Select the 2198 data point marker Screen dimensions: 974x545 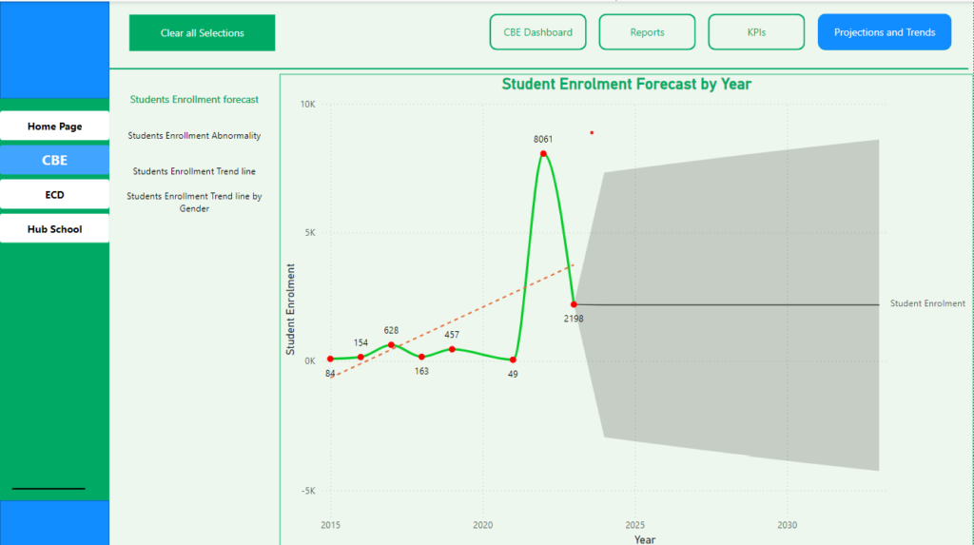click(x=574, y=304)
